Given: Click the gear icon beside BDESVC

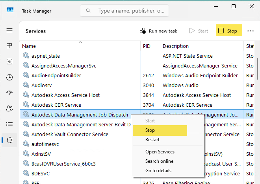Looking at the screenshot, I should point(26,173).
